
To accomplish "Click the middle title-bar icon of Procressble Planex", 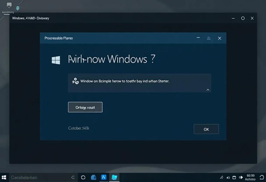I will pyautogui.click(x=209, y=38).
